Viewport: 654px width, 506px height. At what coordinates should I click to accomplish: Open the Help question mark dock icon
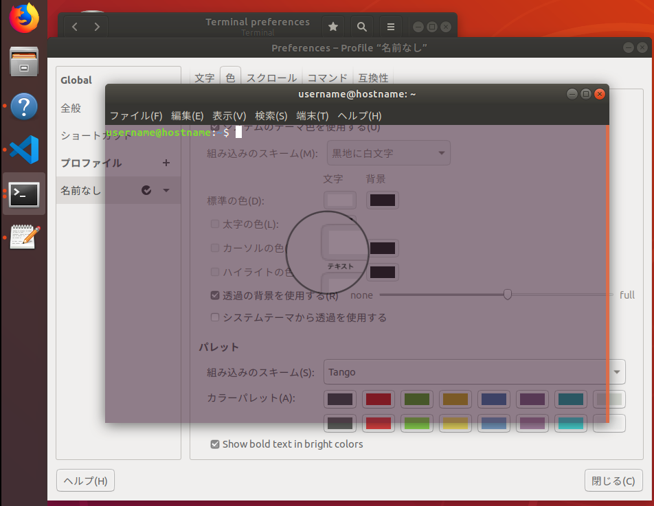point(24,106)
